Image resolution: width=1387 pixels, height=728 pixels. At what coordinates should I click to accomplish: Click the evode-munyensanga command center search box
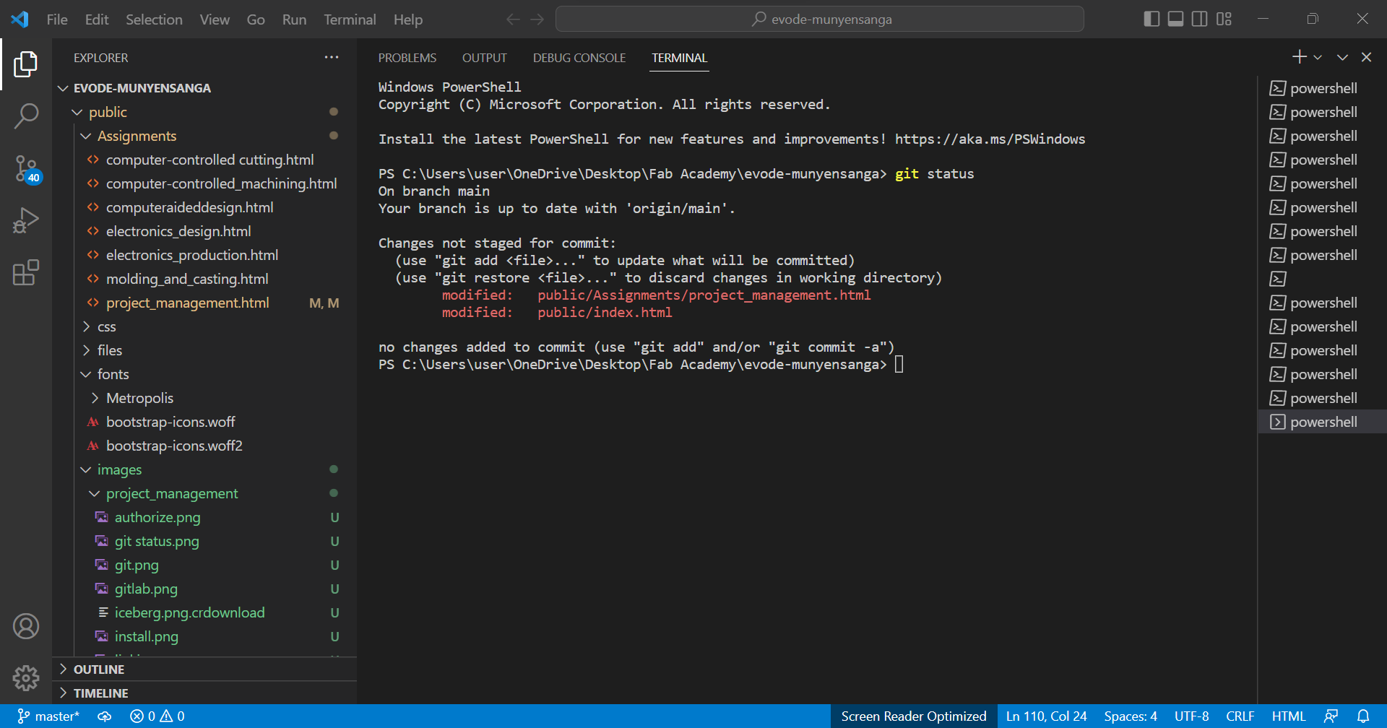[x=819, y=19]
